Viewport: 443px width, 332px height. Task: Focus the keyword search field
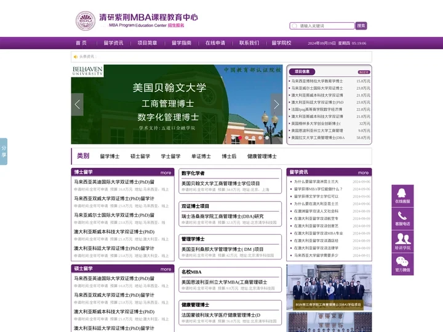point(322,26)
